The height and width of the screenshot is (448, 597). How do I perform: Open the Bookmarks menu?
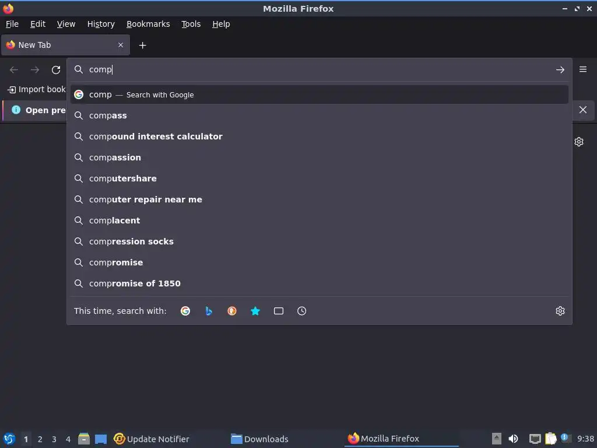tap(148, 24)
